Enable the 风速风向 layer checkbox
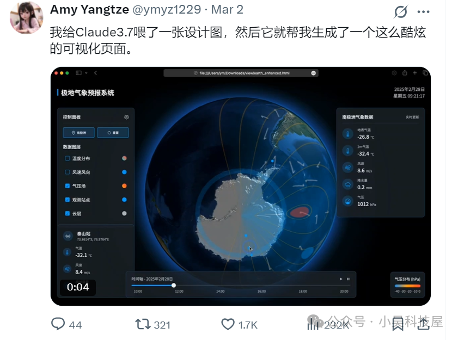 (67, 172)
